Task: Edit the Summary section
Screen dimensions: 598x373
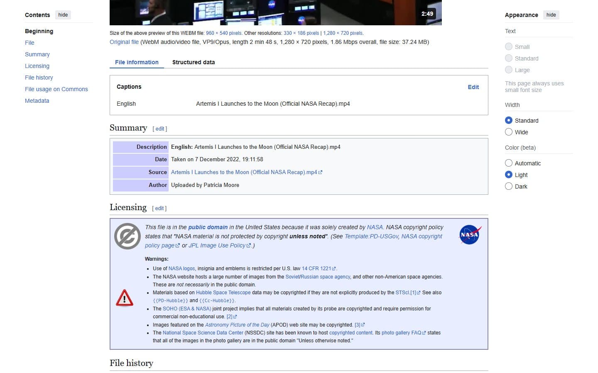Action: 160,129
